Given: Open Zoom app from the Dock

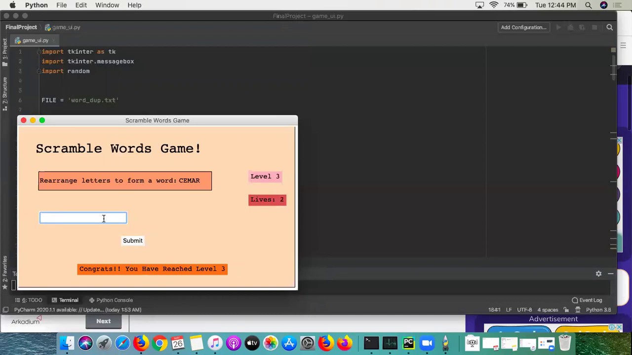Looking at the screenshot, I should coord(427,343).
